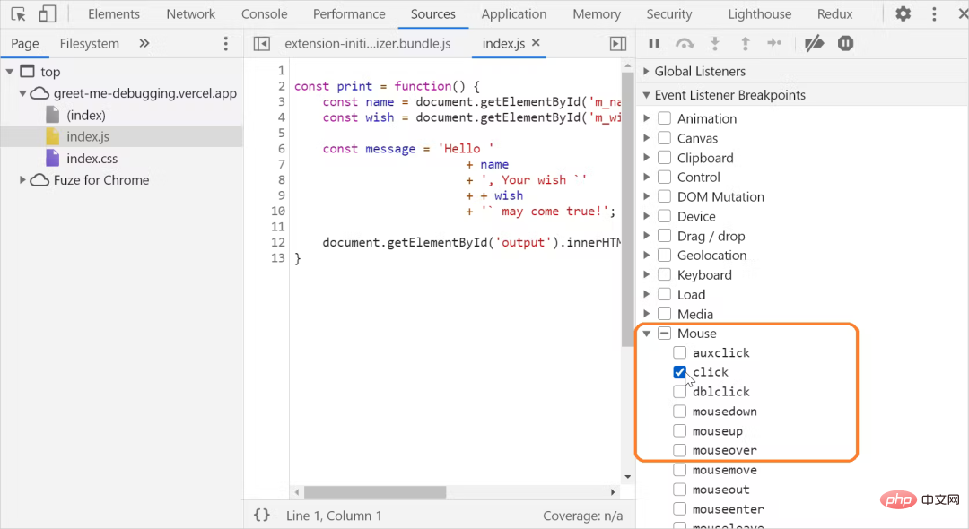Collapse the Mouse event category
This screenshot has width=969, height=529.
click(x=646, y=334)
